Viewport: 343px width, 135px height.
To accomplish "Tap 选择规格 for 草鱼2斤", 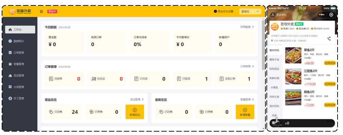I will coord(330,63).
